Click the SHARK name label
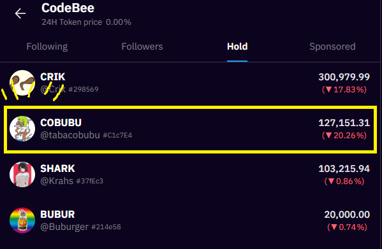 pyautogui.click(x=57, y=169)
